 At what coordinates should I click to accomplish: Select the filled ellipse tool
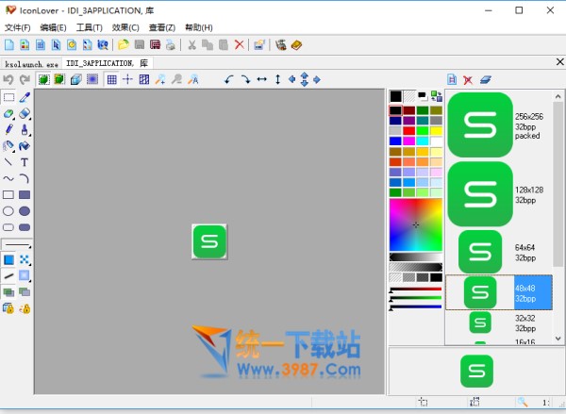(25, 211)
